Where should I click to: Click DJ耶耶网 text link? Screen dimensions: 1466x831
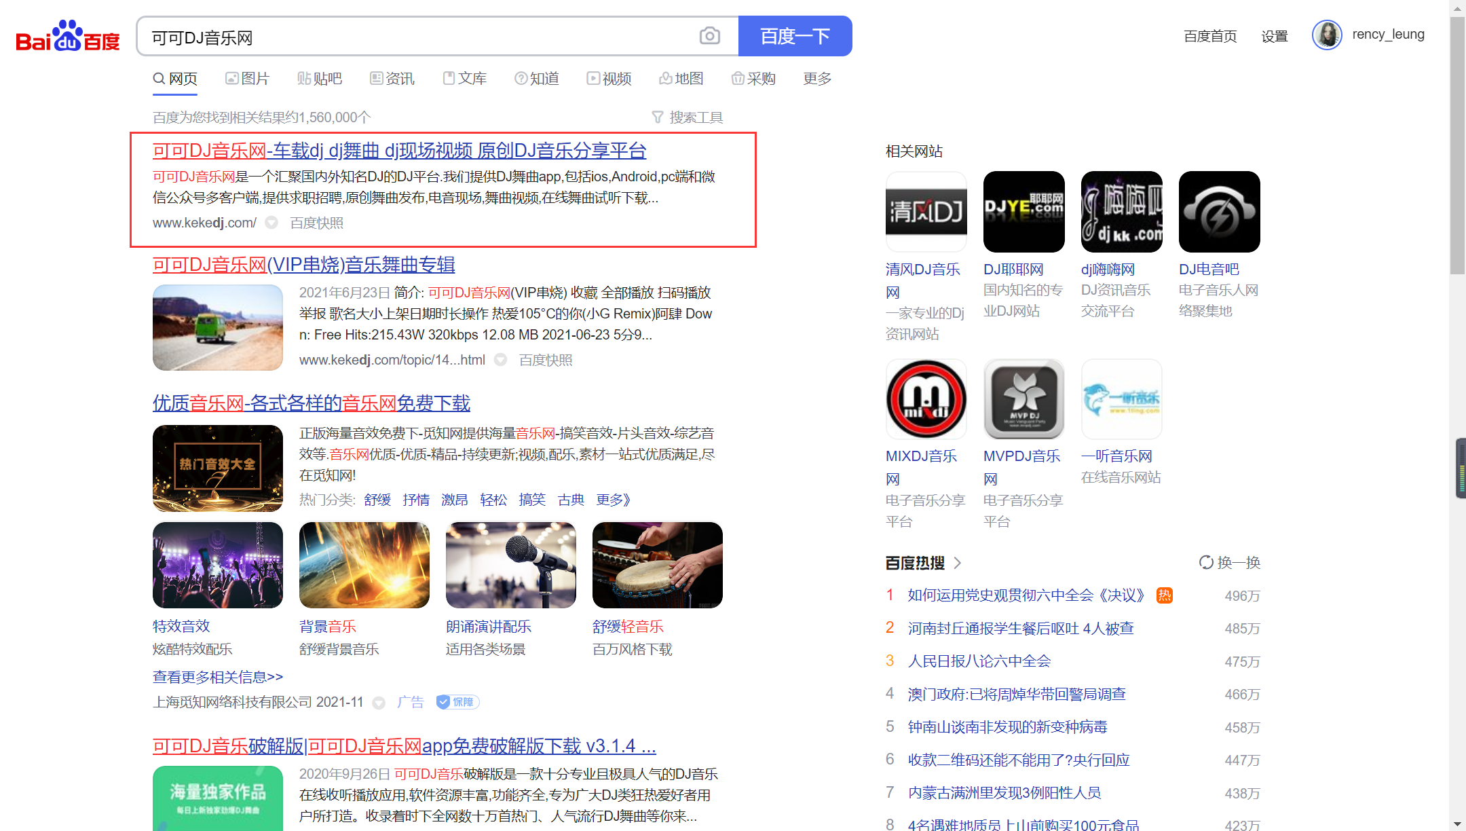click(x=1013, y=270)
